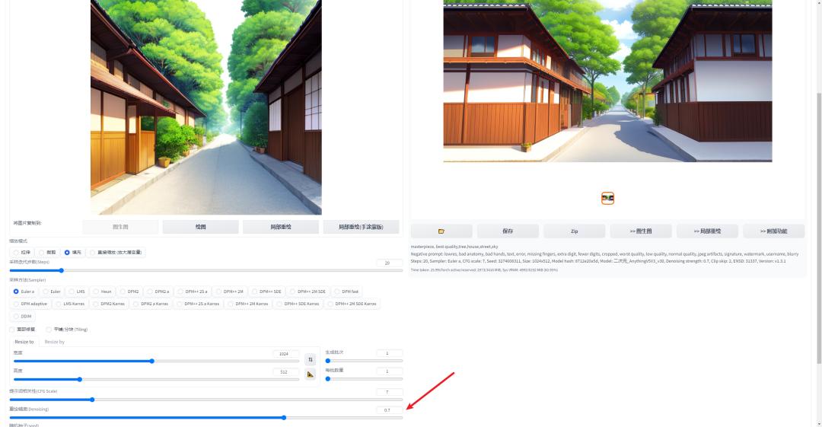Select the 裁剪 resize mode
Screen dimensions: 822x427
47,253
